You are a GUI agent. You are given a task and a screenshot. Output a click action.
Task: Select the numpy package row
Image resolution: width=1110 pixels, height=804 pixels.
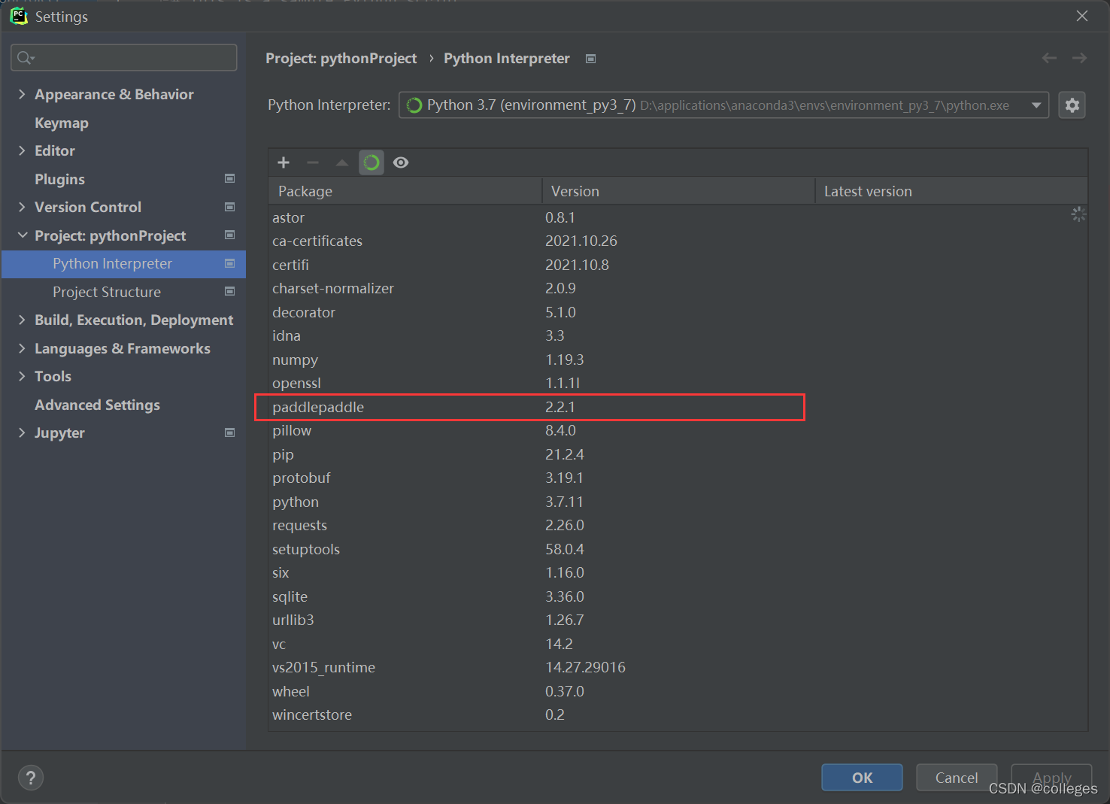point(678,360)
